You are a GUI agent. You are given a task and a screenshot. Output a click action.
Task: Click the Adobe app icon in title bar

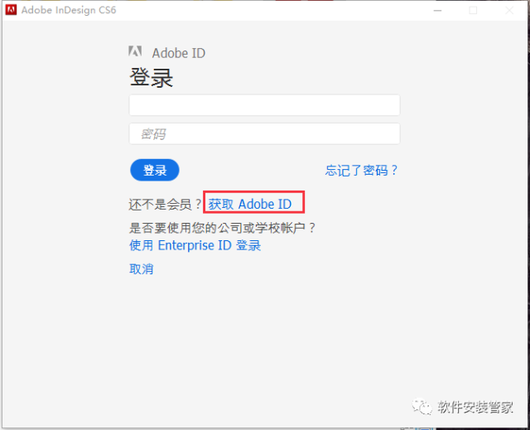[x=12, y=11]
